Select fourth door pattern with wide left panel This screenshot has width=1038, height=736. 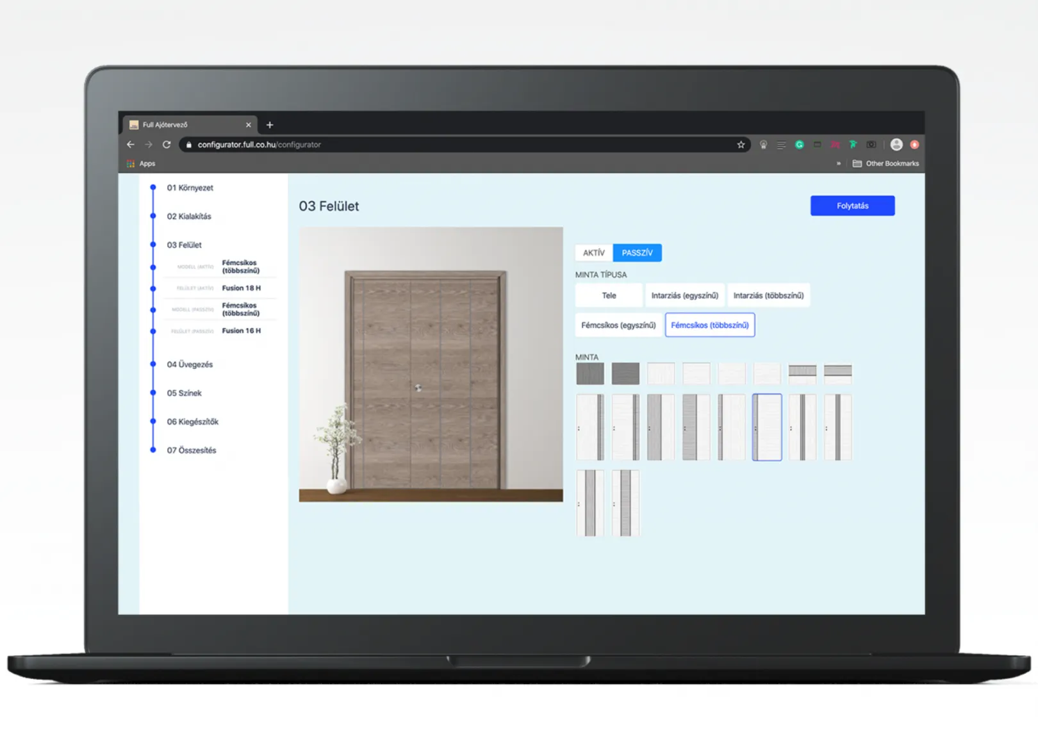[696, 427]
